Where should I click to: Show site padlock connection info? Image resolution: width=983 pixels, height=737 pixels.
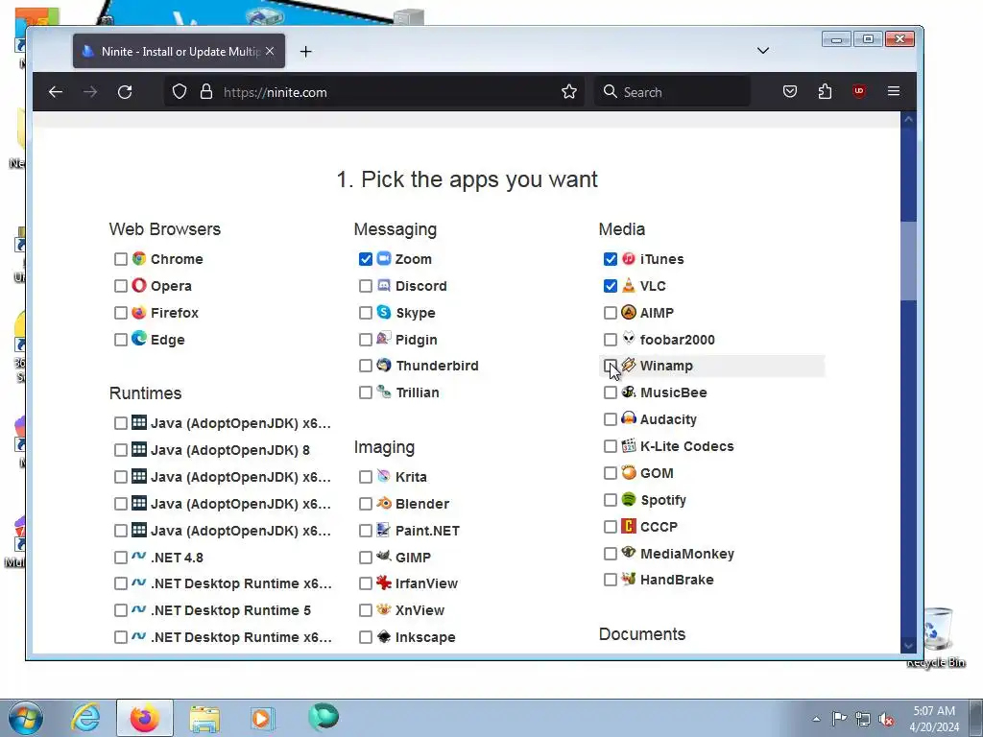coord(206,92)
